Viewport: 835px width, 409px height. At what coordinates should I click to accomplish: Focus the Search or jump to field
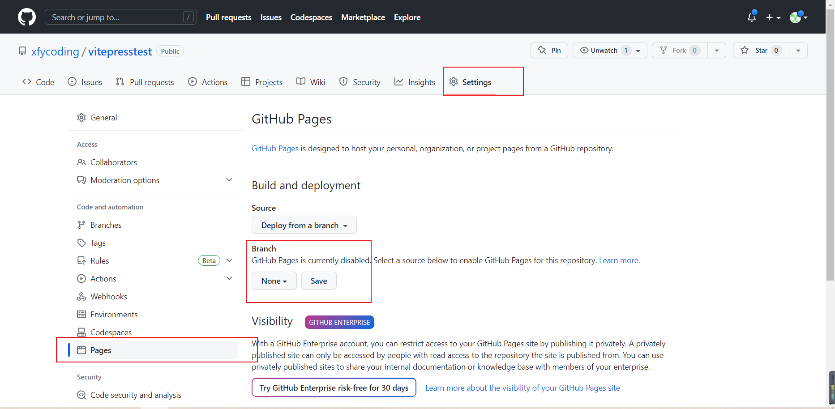pyautogui.click(x=121, y=17)
